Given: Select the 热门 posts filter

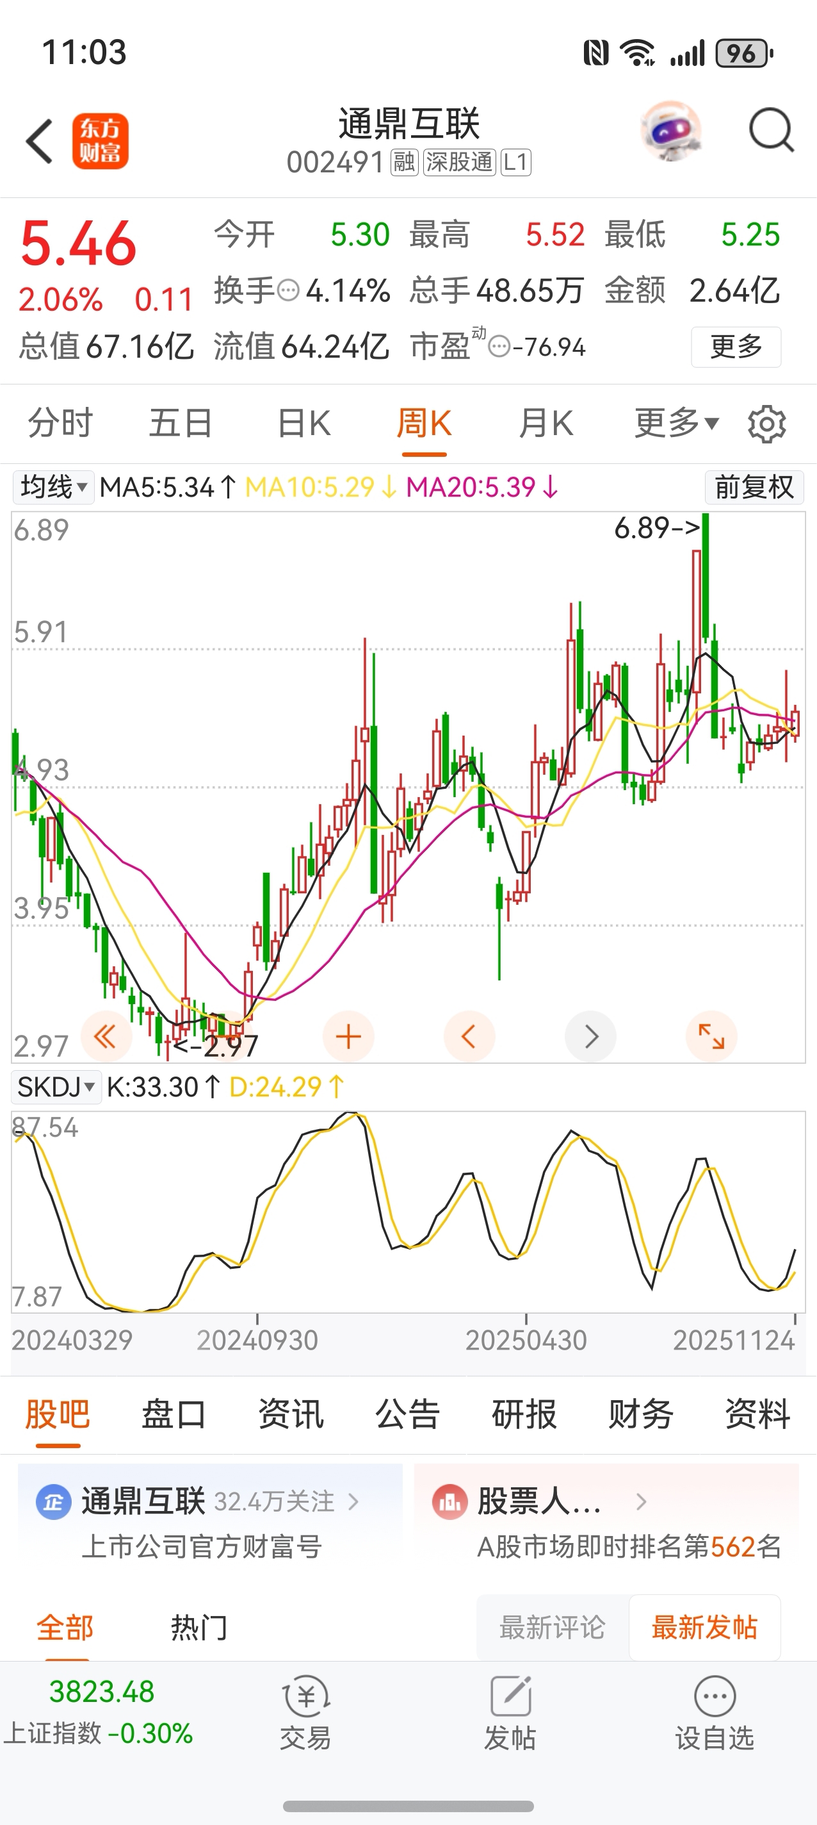Looking at the screenshot, I should click(199, 1628).
